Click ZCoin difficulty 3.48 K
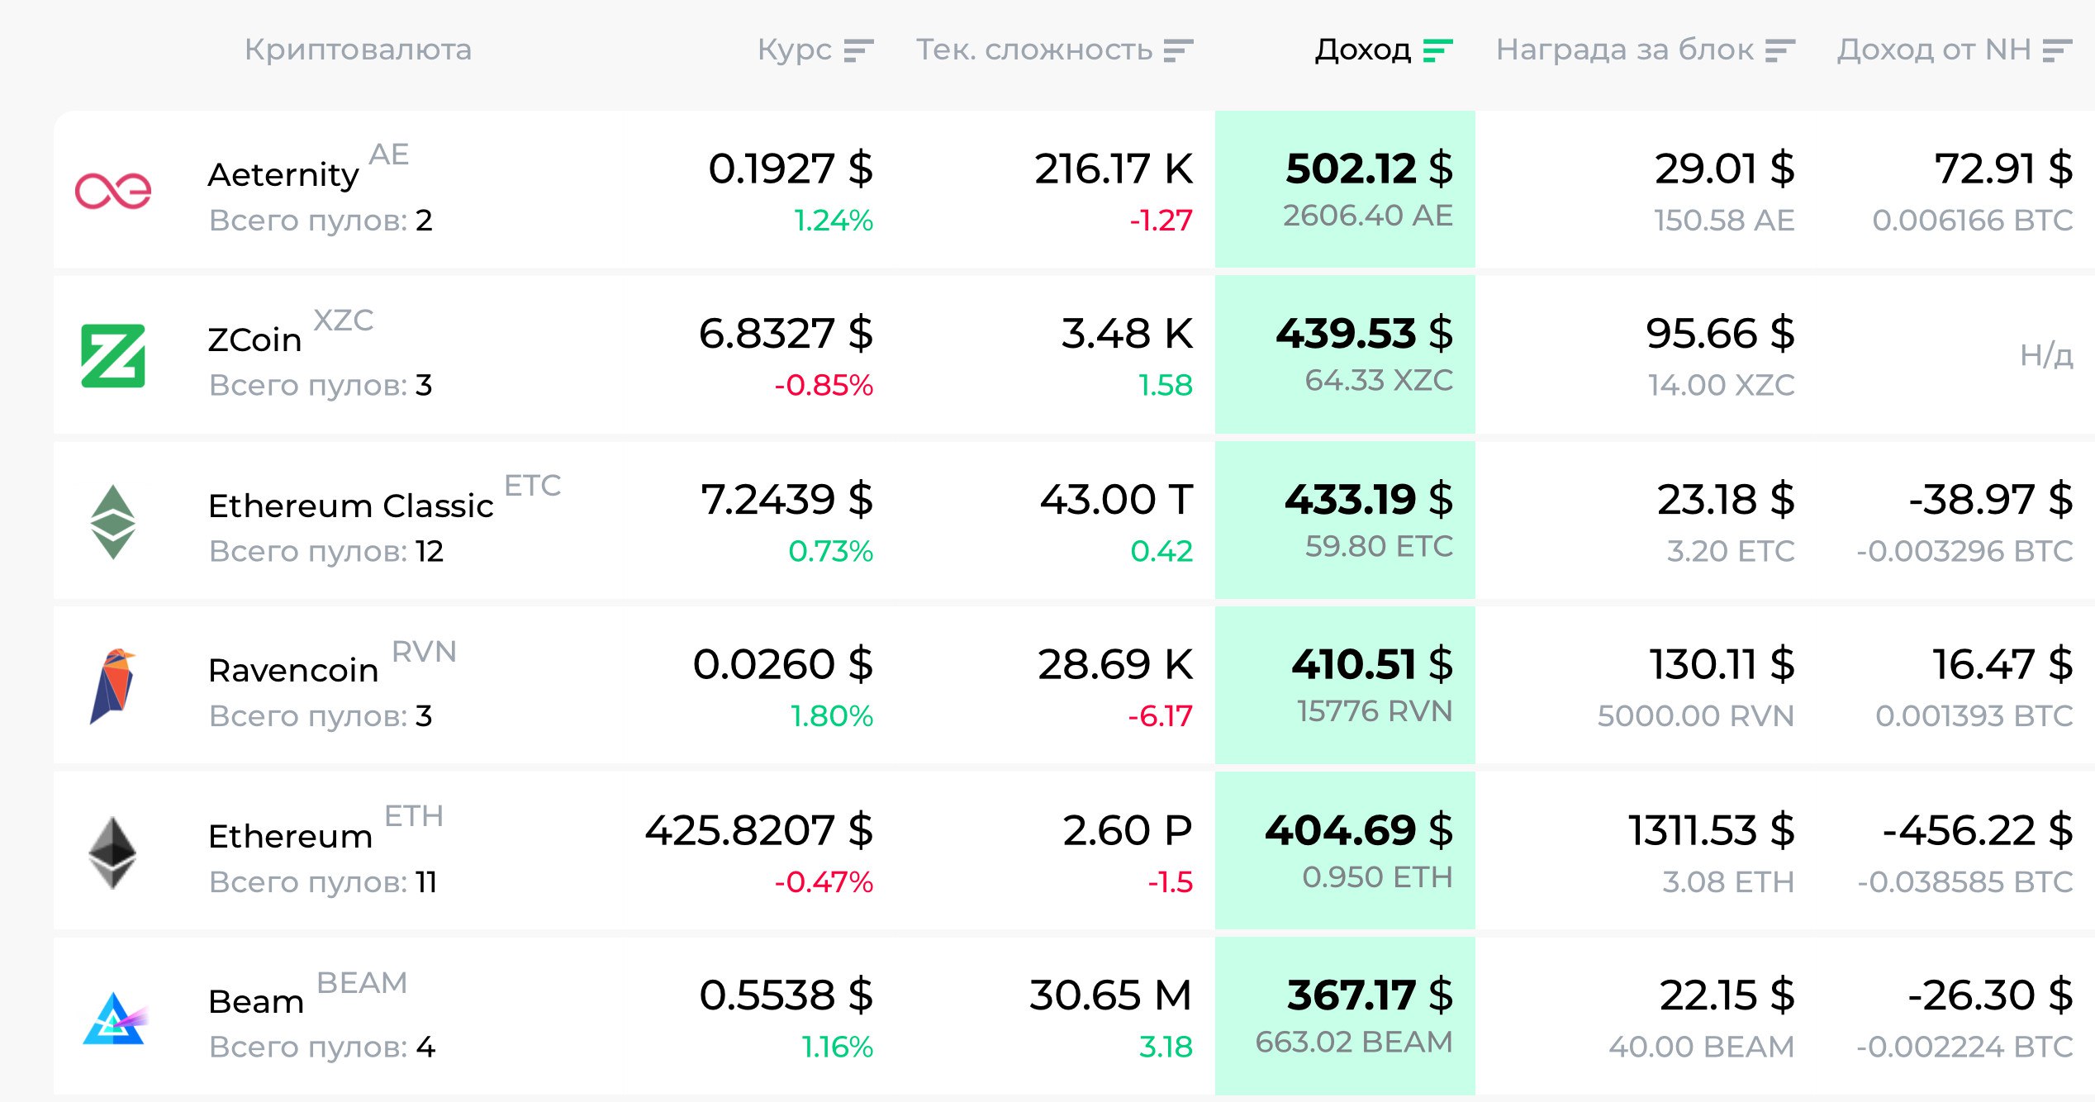Viewport: 2095px width, 1102px height. pyautogui.click(x=1128, y=334)
